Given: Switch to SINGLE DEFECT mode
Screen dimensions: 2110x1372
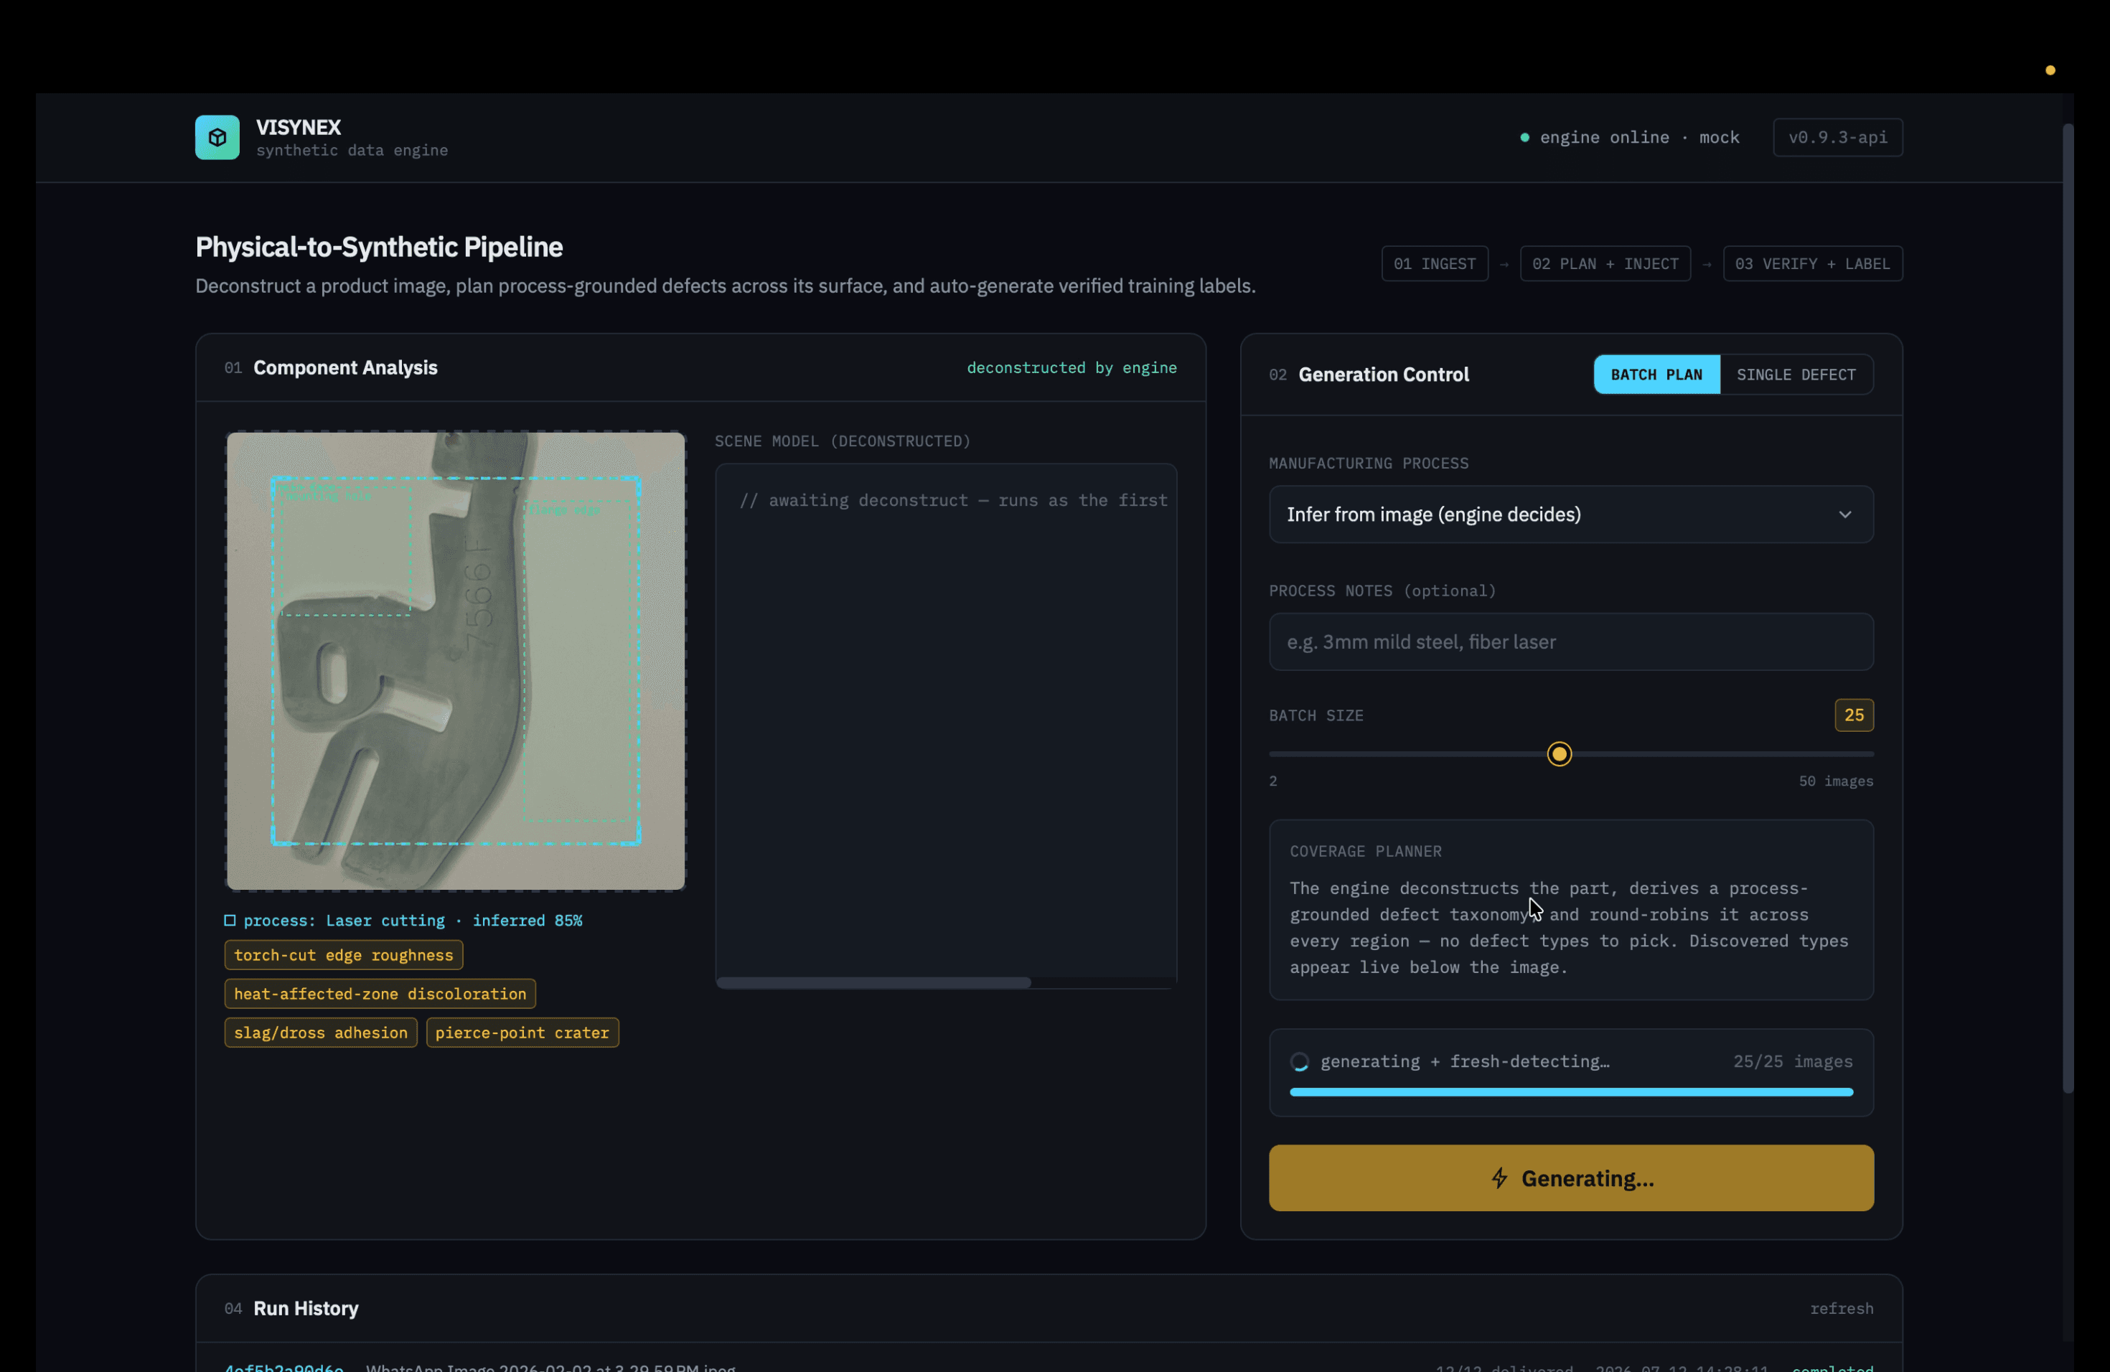Looking at the screenshot, I should 1795,375.
